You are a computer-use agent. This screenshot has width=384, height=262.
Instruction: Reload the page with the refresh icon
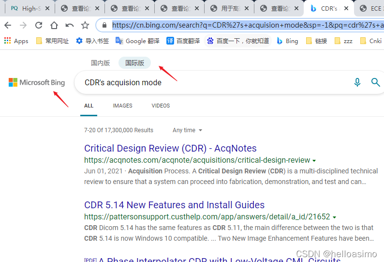tap(39, 25)
